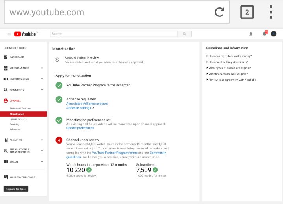Click the checkmark next to 7,509 subscribers
Viewport: 283px width, 204px height.
click(155, 170)
